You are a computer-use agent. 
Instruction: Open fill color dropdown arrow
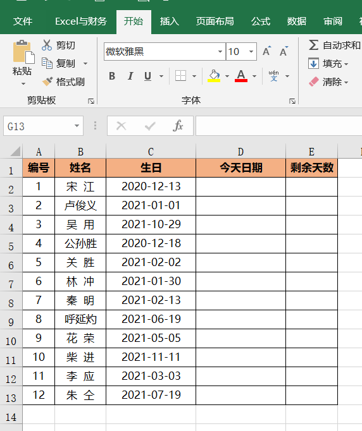click(x=227, y=76)
